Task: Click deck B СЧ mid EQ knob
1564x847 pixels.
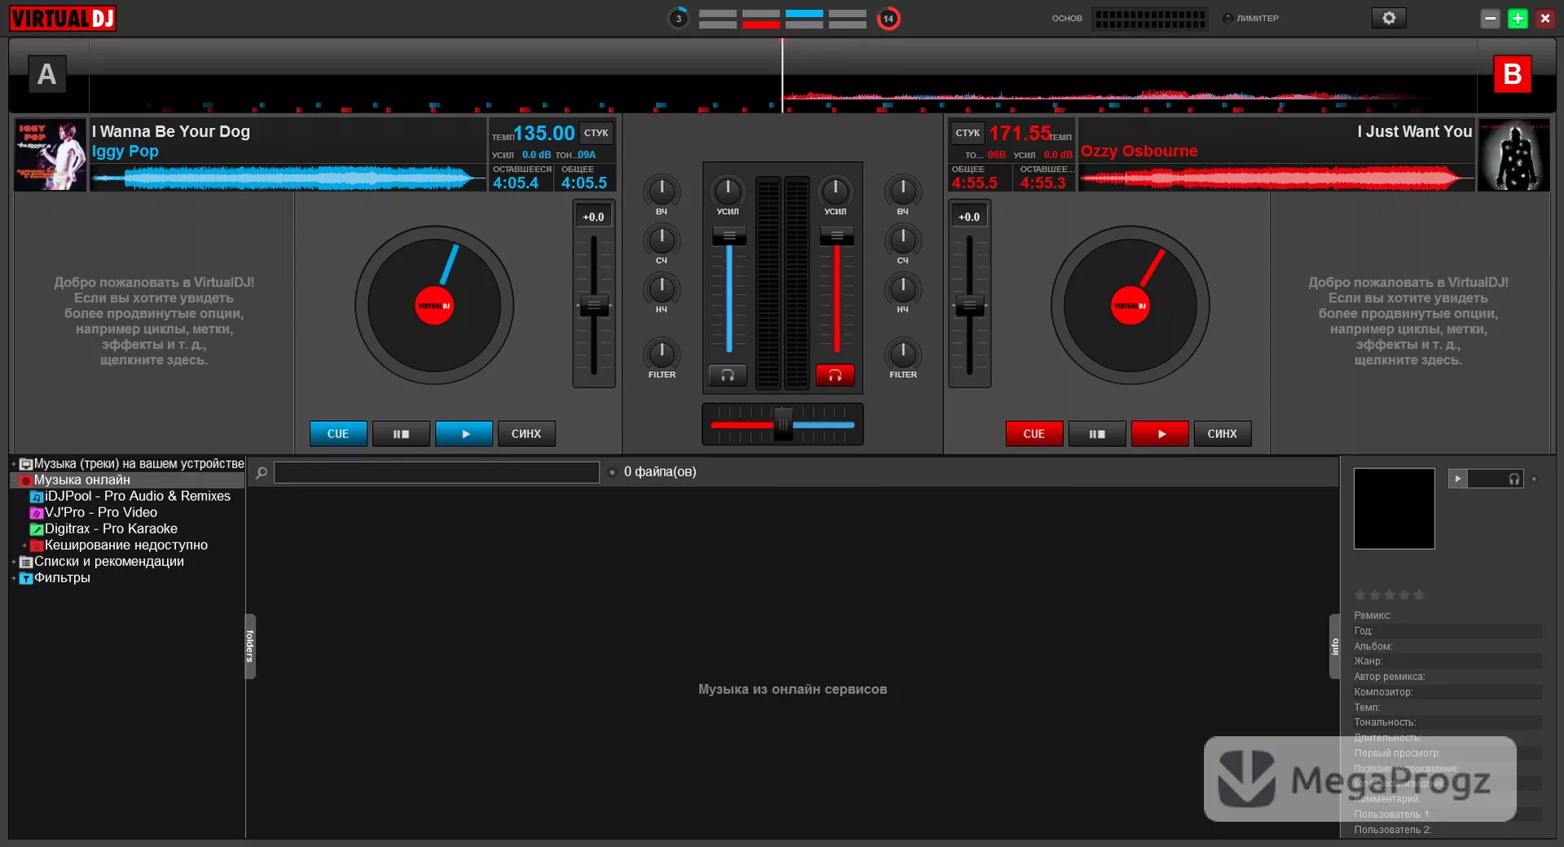Action: (x=903, y=239)
